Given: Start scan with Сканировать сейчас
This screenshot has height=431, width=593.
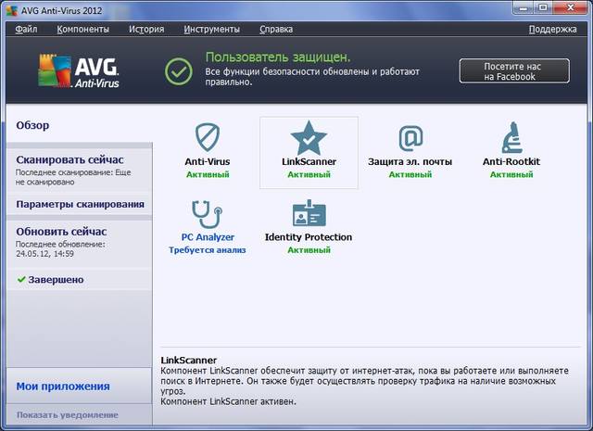Looking at the screenshot, I should pos(69,159).
